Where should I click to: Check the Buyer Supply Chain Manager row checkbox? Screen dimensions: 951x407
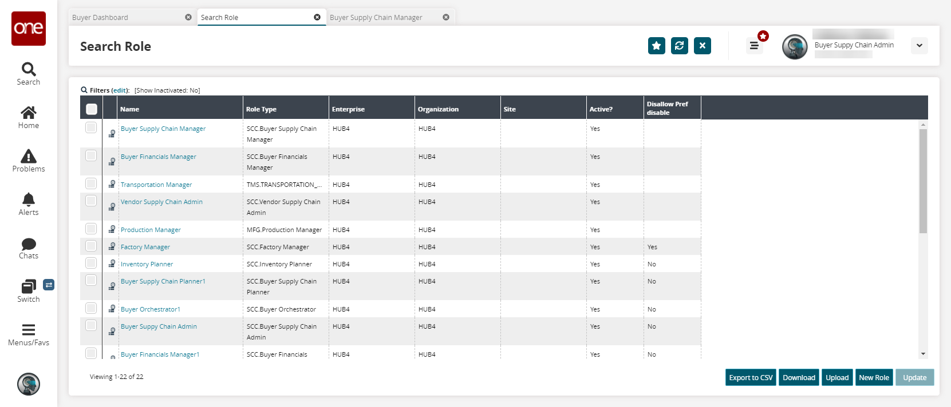[91, 127]
